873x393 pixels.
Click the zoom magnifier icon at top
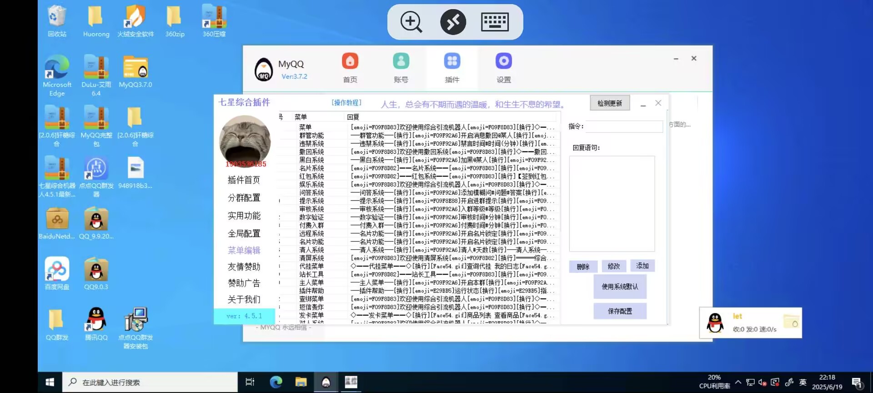click(x=411, y=22)
